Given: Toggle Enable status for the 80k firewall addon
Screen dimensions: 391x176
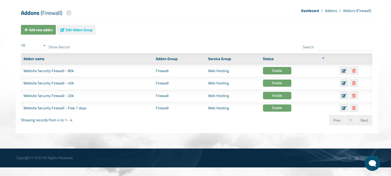Looking at the screenshot, I should [277, 71].
